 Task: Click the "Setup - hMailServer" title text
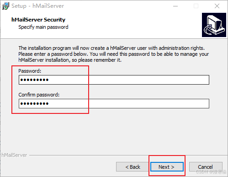tap(38, 6)
